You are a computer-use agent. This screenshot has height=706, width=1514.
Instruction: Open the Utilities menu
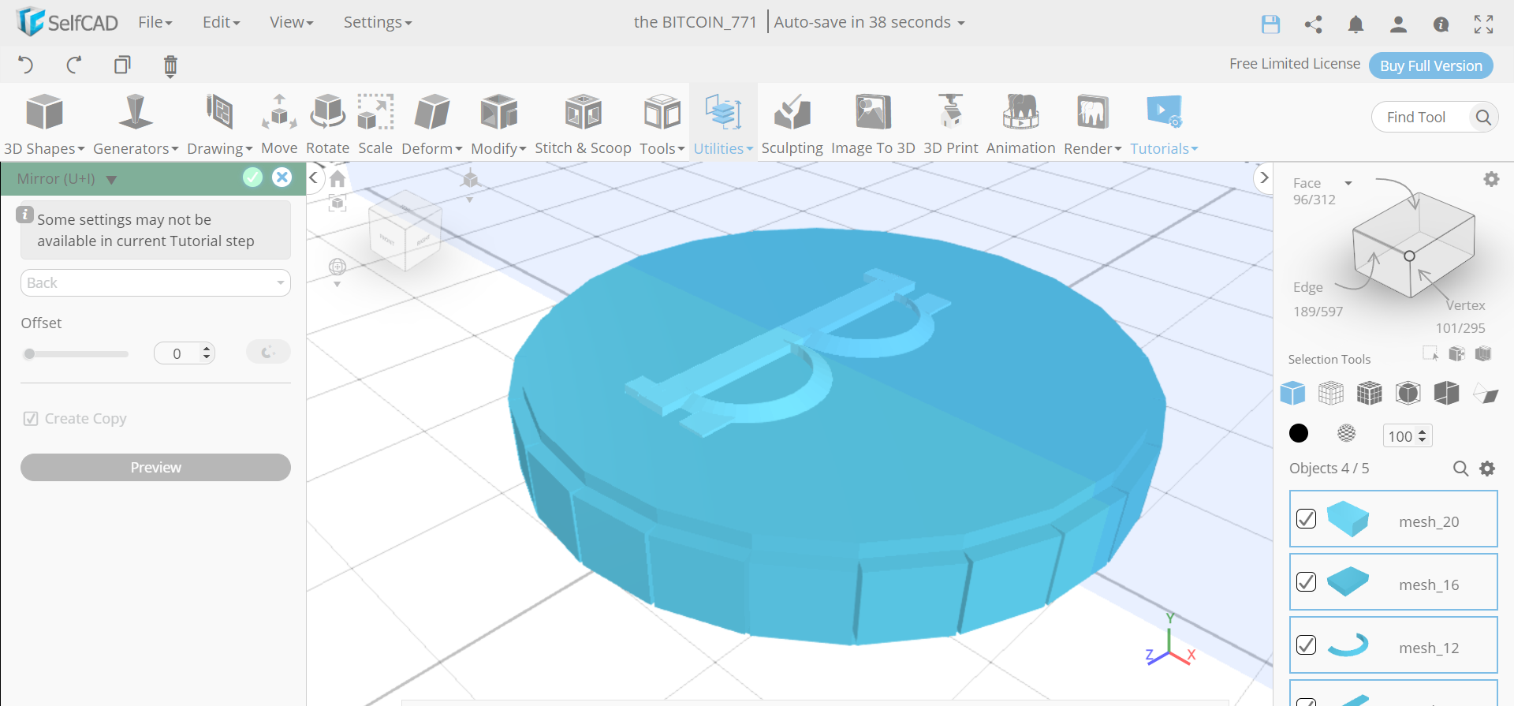point(723,124)
